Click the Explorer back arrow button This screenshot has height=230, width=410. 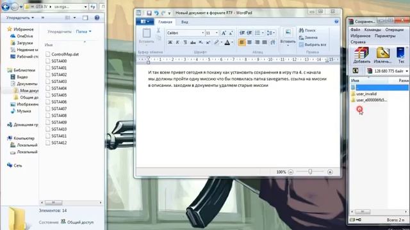coord(6,6)
